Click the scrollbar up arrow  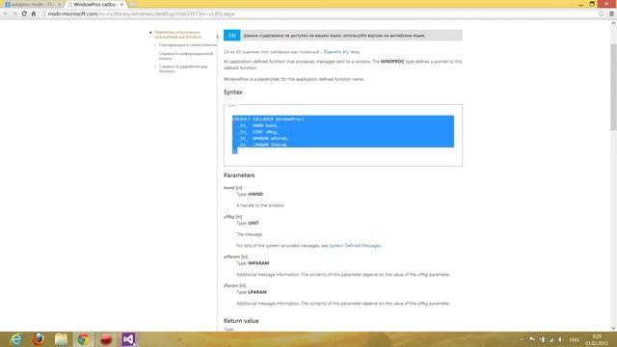(613, 23)
